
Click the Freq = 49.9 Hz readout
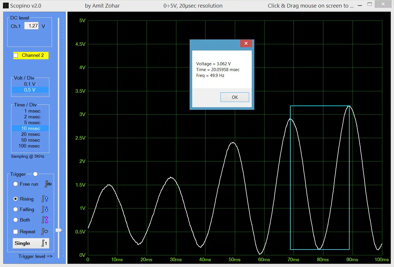(210, 75)
